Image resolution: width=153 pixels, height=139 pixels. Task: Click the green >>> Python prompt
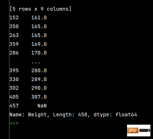(14, 123)
